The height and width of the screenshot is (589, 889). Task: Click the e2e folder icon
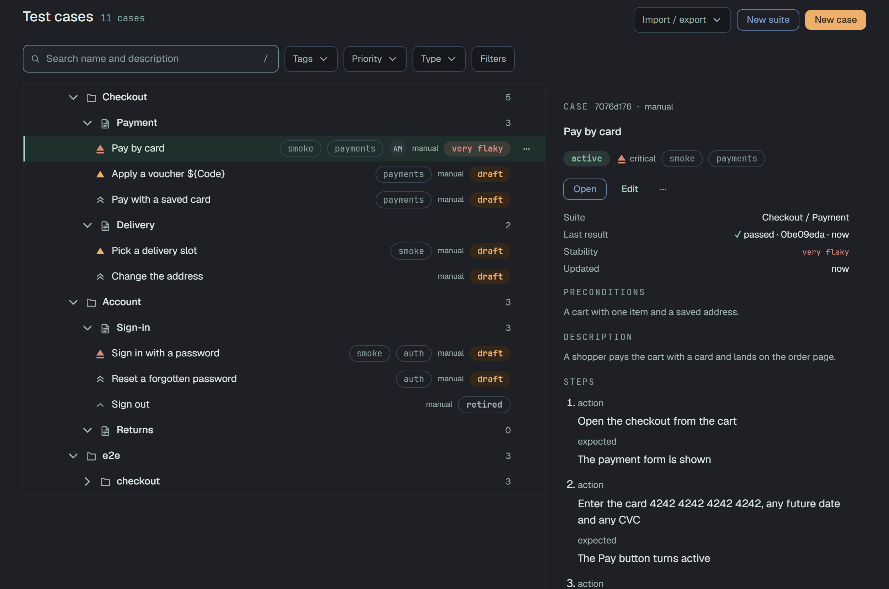point(91,456)
